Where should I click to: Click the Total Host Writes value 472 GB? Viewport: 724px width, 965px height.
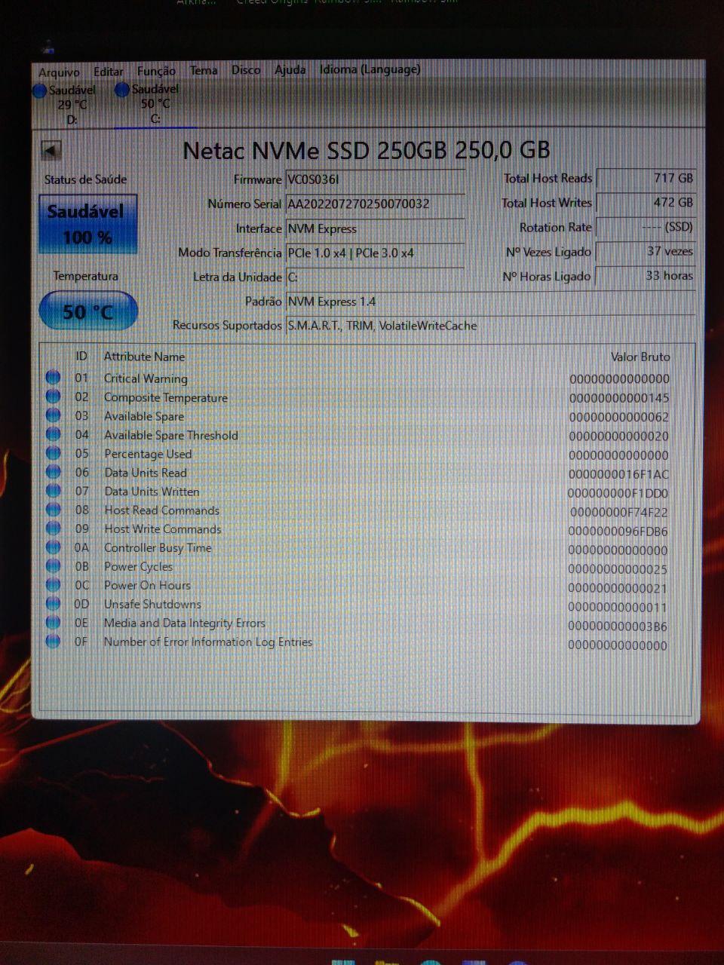[646, 203]
